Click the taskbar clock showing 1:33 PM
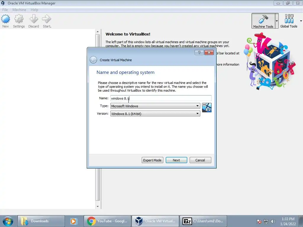303x227 pixels. point(288,221)
